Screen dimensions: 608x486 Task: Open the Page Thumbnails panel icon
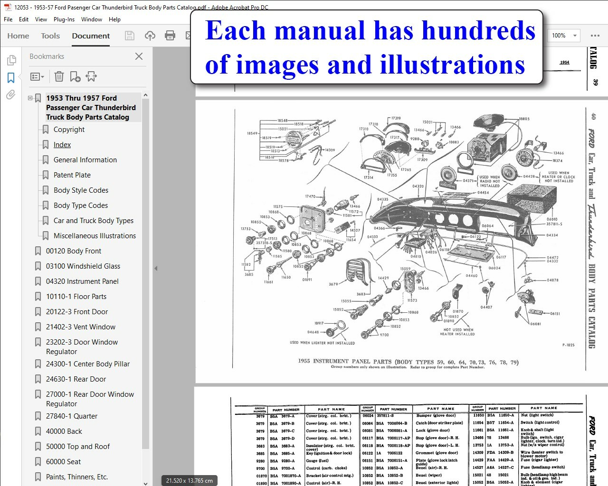click(11, 60)
